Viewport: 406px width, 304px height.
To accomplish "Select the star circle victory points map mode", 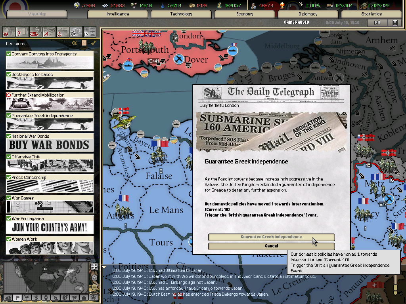I will (94, 298).
